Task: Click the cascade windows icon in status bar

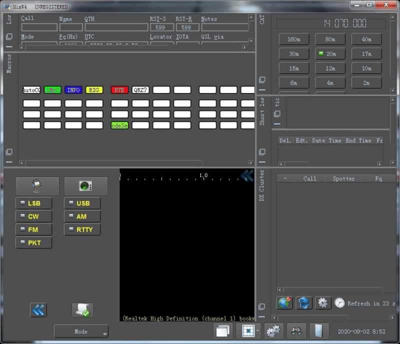Action: point(223,331)
